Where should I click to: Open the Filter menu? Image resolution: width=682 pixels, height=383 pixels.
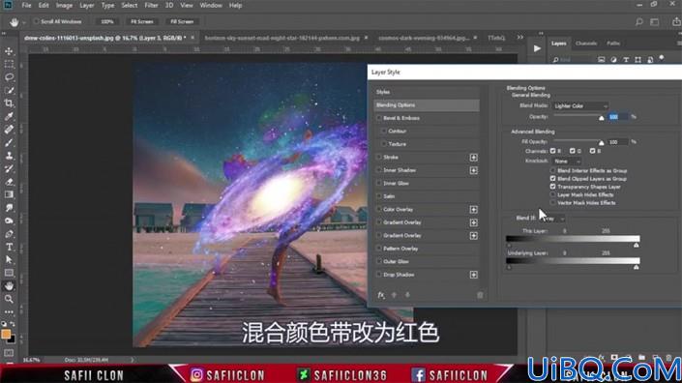coord(151,6)
